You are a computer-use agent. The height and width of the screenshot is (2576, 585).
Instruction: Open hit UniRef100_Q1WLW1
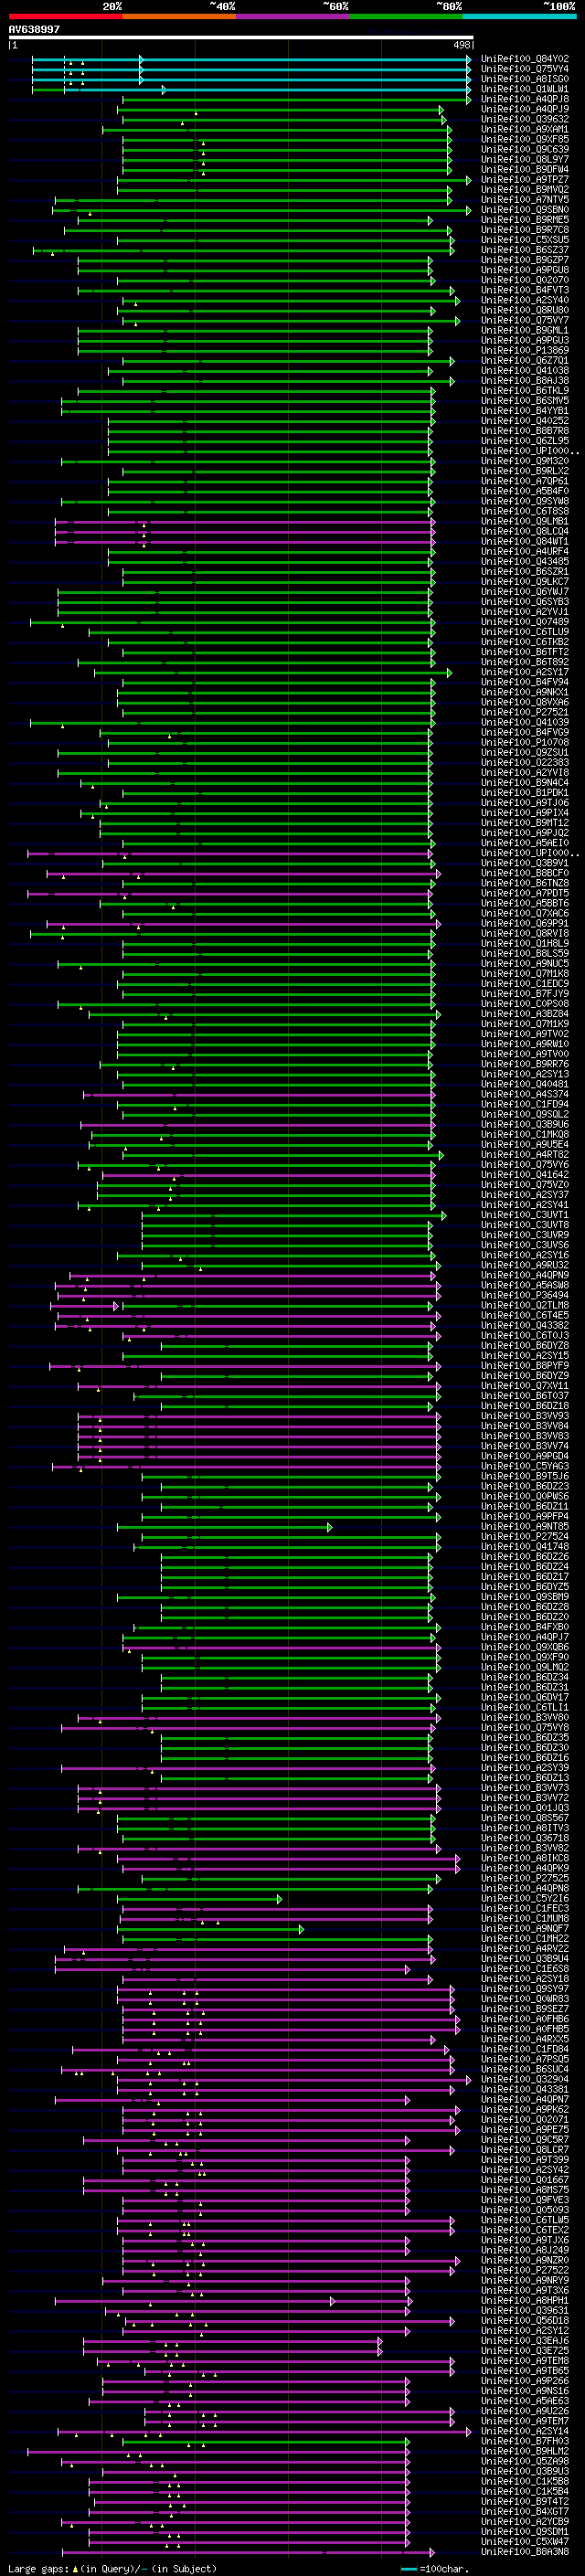pyautogui.click(x=525, y=89)
